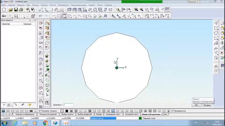This screenshot has height=126, width=225.
Task: Select the highlighted circle drawing tool
Action: (x=64, y=16)
